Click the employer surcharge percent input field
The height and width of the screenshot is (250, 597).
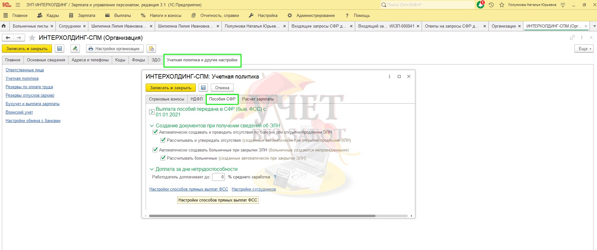219,177
